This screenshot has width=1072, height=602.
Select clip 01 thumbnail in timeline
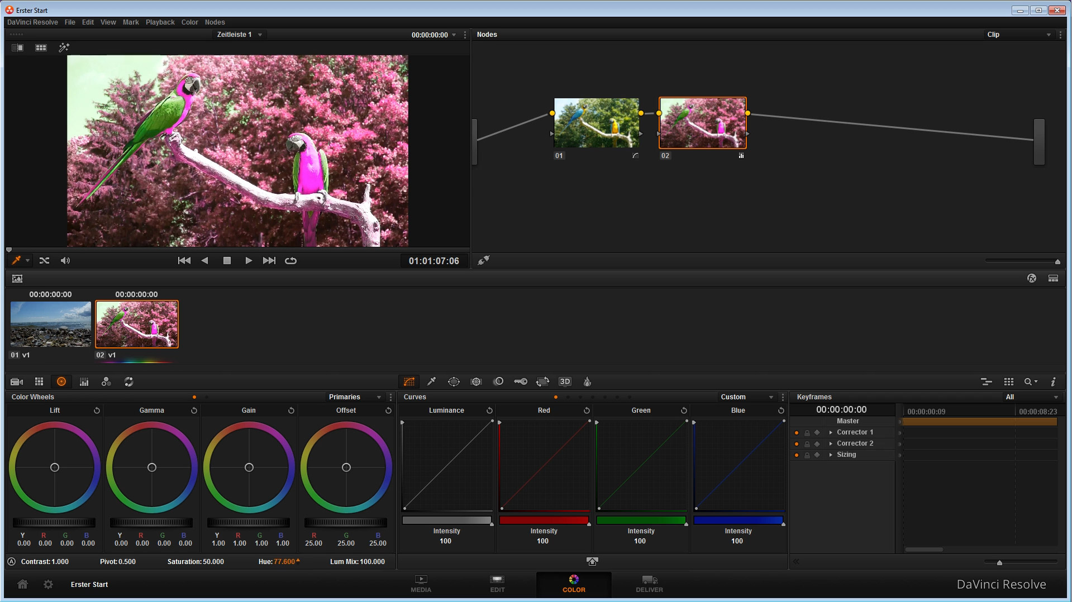click(x=51, y=324)
